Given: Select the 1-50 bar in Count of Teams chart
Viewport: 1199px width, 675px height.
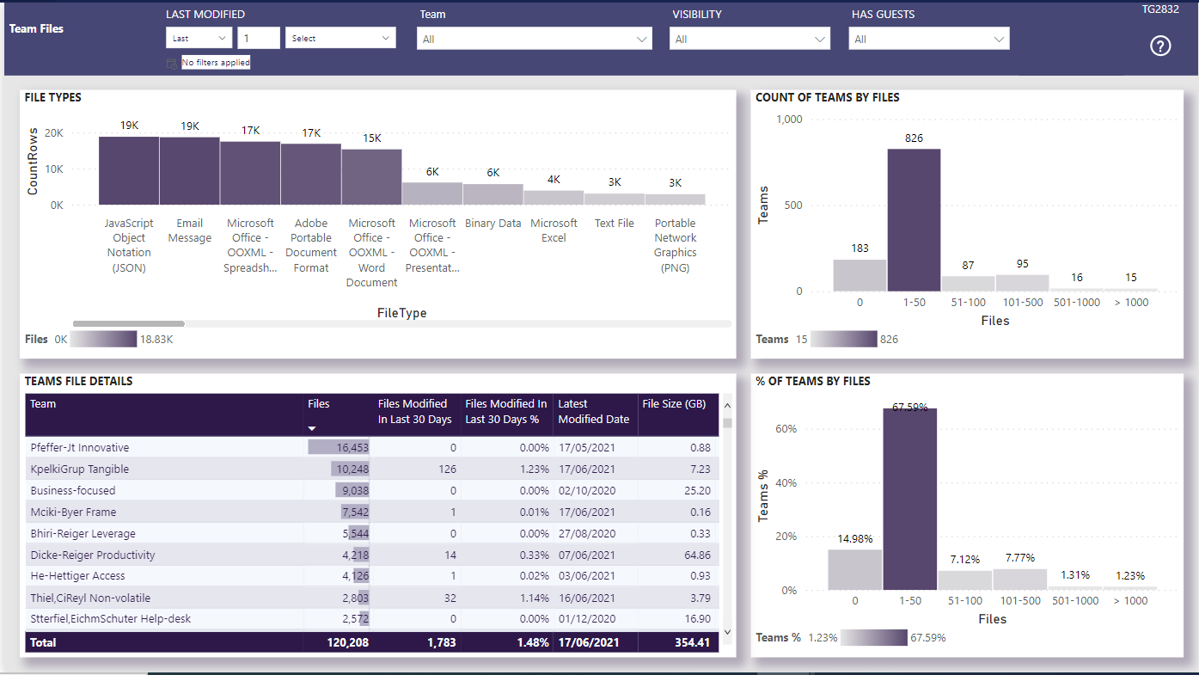Looking at the screenshot, I should [914, 220].
